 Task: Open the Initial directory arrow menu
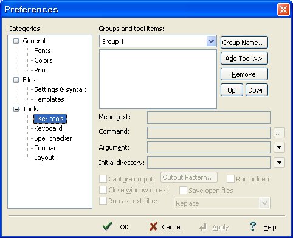[279, 163]
